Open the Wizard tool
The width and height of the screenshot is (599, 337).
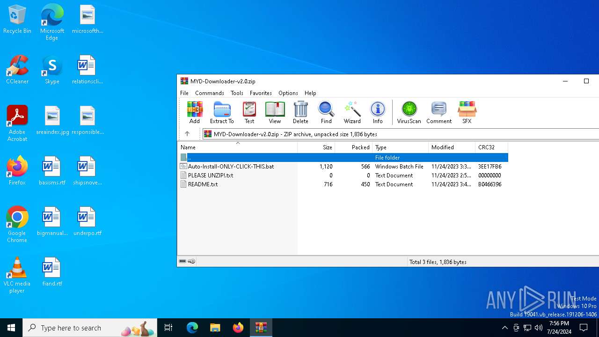coord(352,112)
